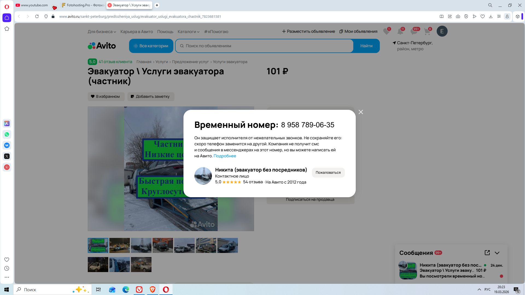Open messages panel in new window

coord(487,253)
